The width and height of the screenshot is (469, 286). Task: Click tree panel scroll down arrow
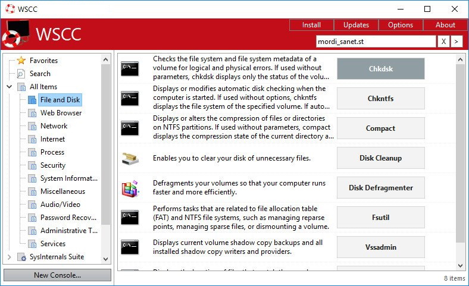tap(105, 259)
